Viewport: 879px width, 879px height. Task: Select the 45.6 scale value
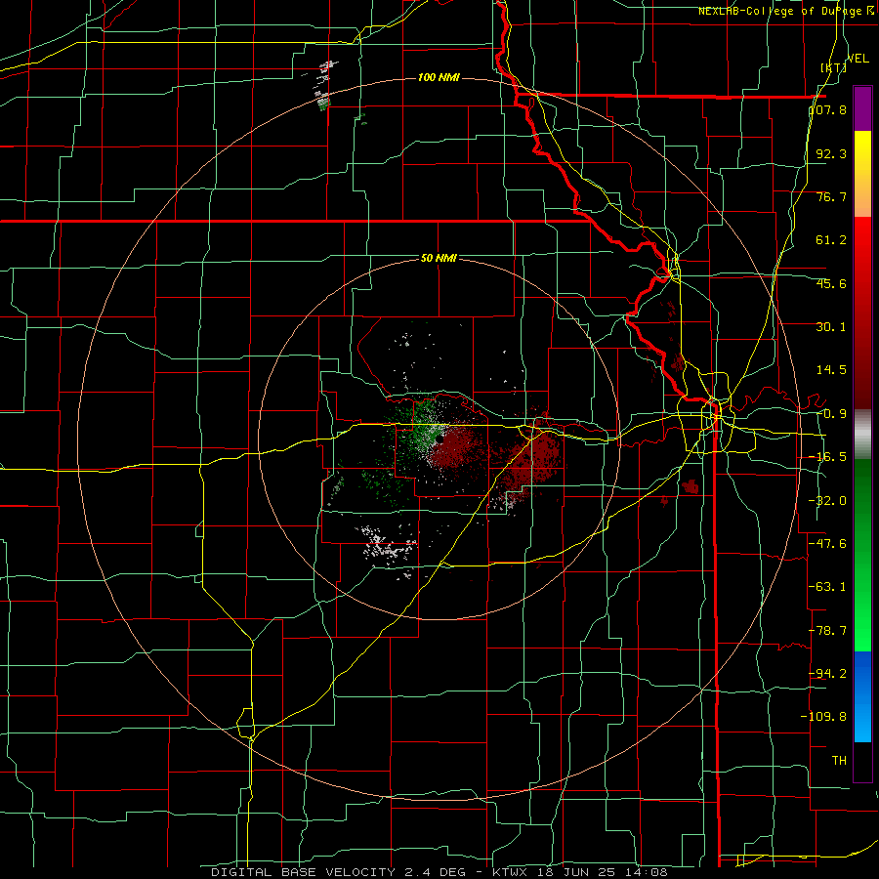click(x=831, y=283)
